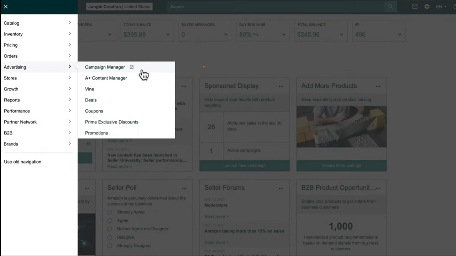Screen dimensions: 456x256
Task: Open the messages envelope icon
Action: point(415,6)
